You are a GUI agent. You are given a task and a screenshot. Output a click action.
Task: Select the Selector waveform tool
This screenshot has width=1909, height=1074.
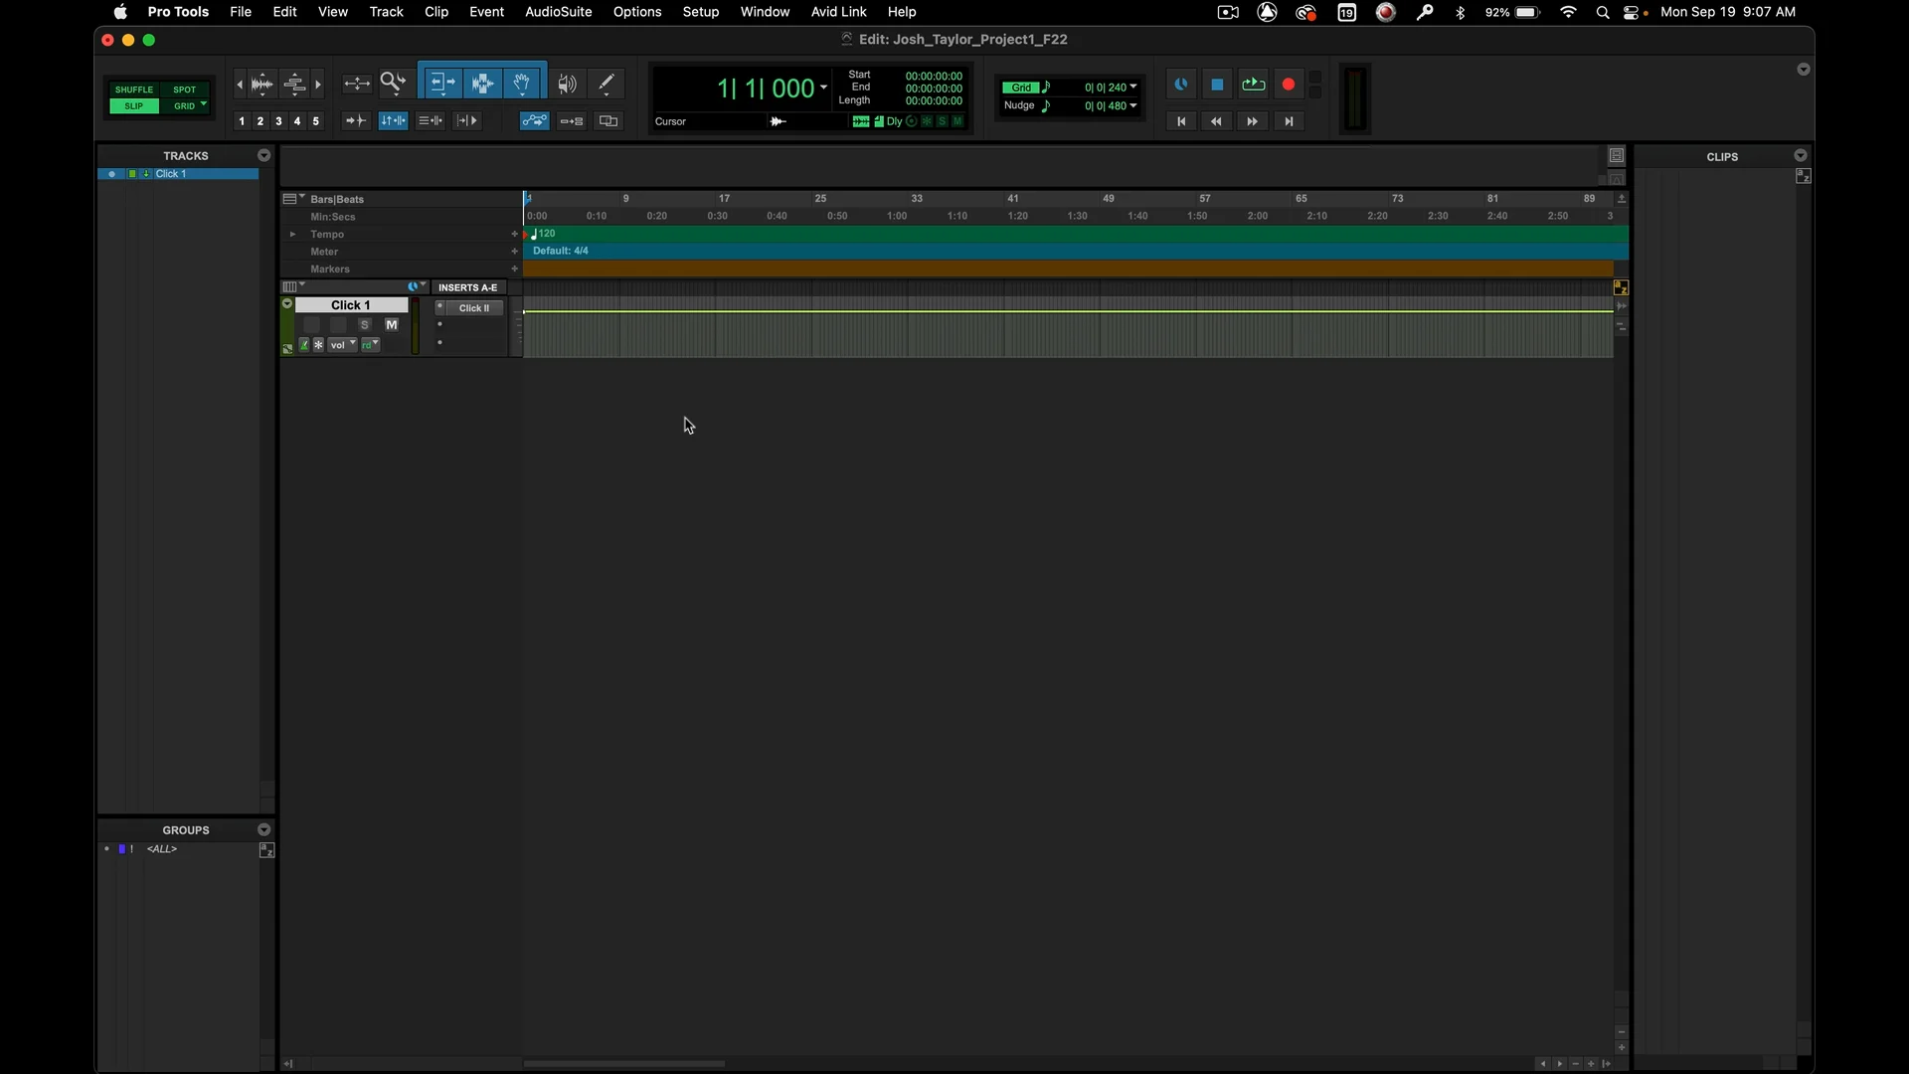pyautogui.click(x=482, y=85)
